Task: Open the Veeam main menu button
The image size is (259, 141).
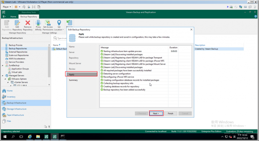Action: [4, 16]
